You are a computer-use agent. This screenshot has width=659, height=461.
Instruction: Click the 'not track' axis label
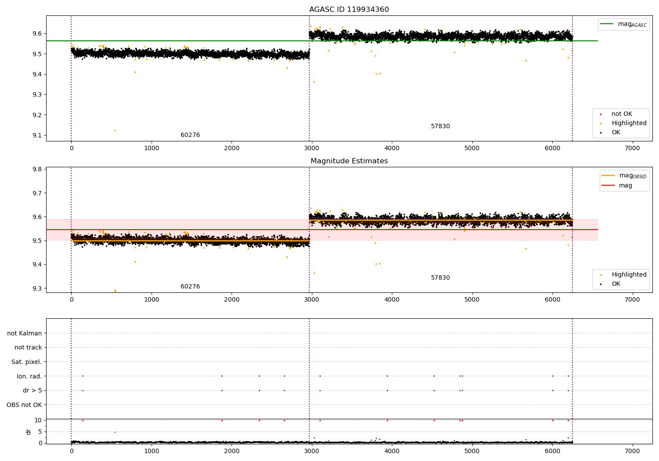(28, 348)
